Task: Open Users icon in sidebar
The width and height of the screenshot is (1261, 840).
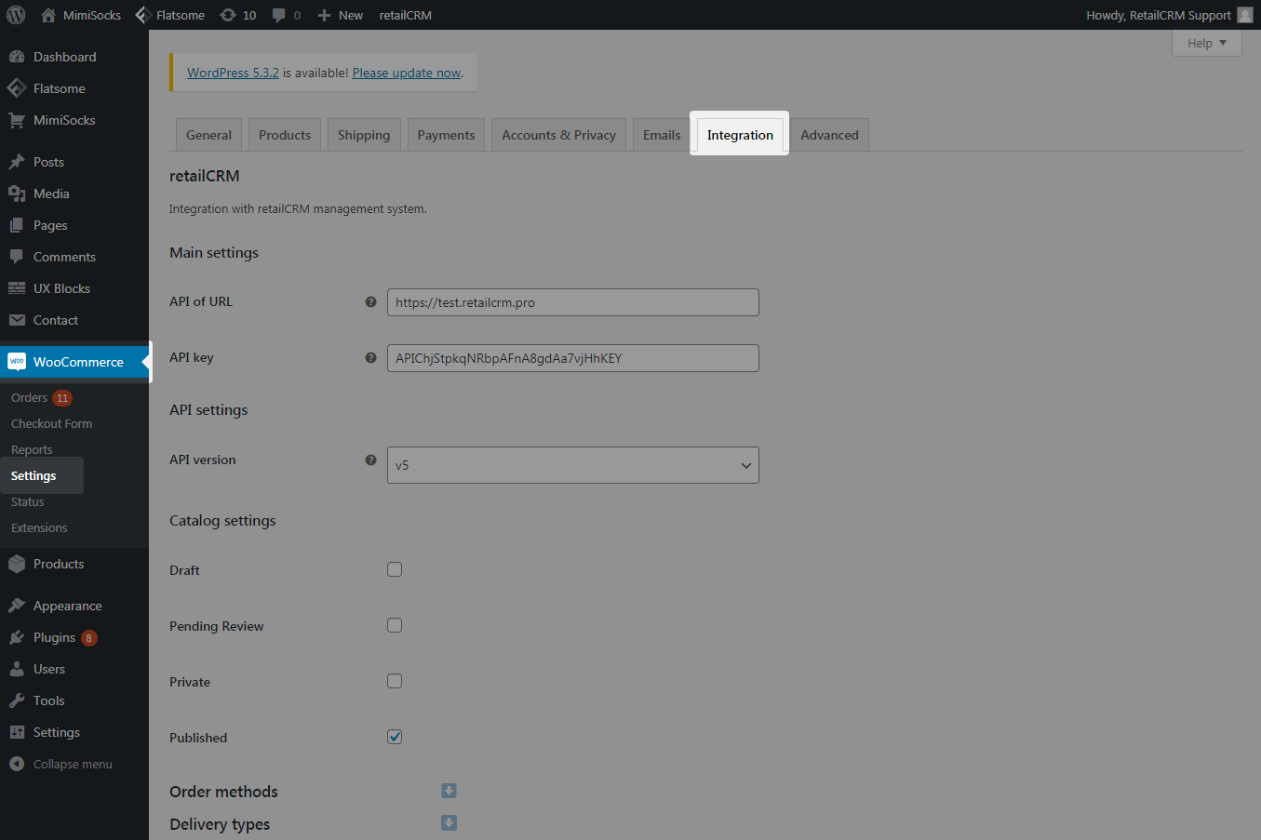Action: click(17, 669)
